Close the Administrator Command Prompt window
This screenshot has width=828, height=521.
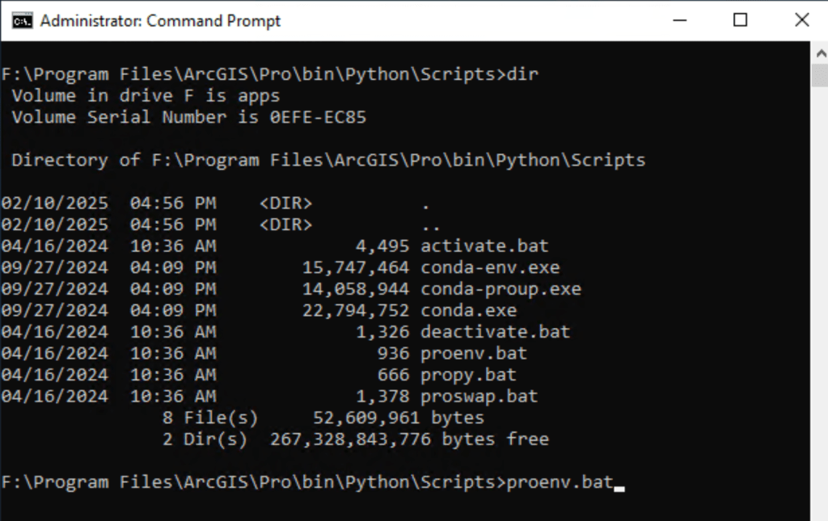pyautogui.click(x=801, y=20)
